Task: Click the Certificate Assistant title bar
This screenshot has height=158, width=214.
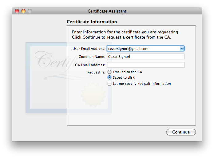Action: (107, 11)
